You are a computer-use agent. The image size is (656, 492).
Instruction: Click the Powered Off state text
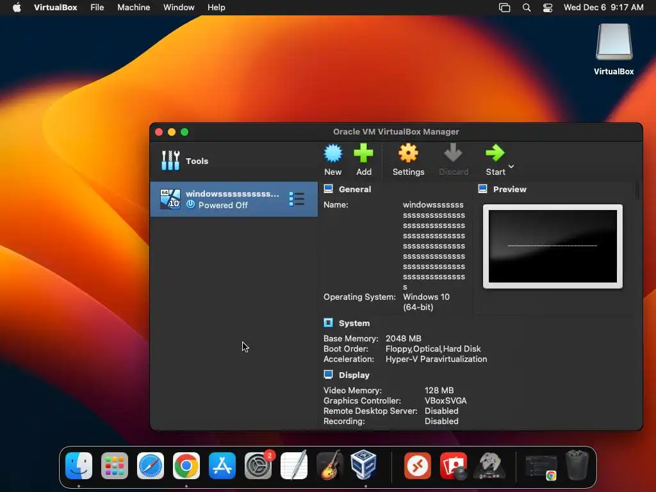(x=223, y=206)
